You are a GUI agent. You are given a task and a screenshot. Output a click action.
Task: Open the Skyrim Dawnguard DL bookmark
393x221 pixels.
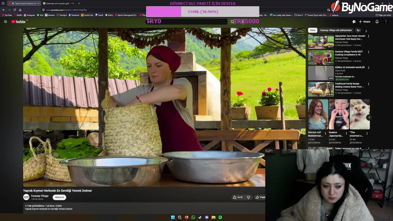pos(126,15)
